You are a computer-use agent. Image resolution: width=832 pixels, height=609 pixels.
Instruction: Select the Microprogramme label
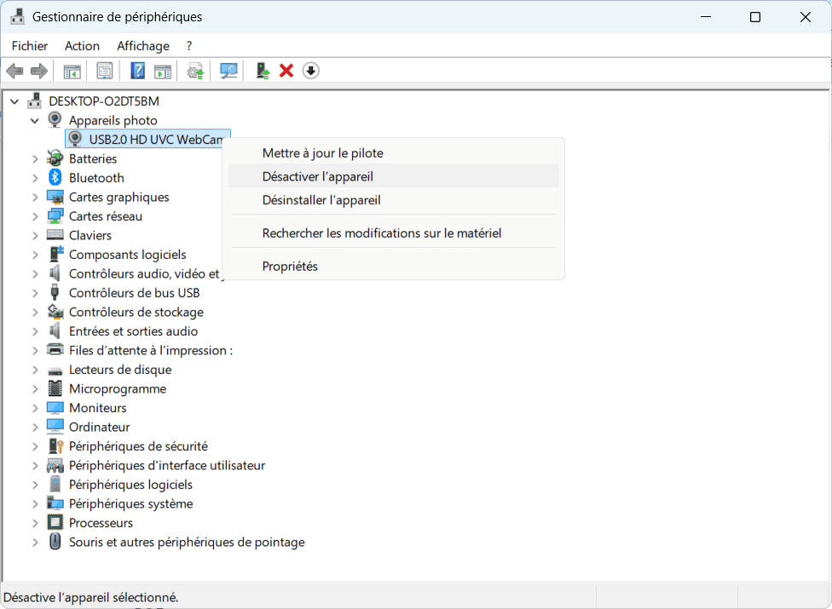click(x=118, y=389)
